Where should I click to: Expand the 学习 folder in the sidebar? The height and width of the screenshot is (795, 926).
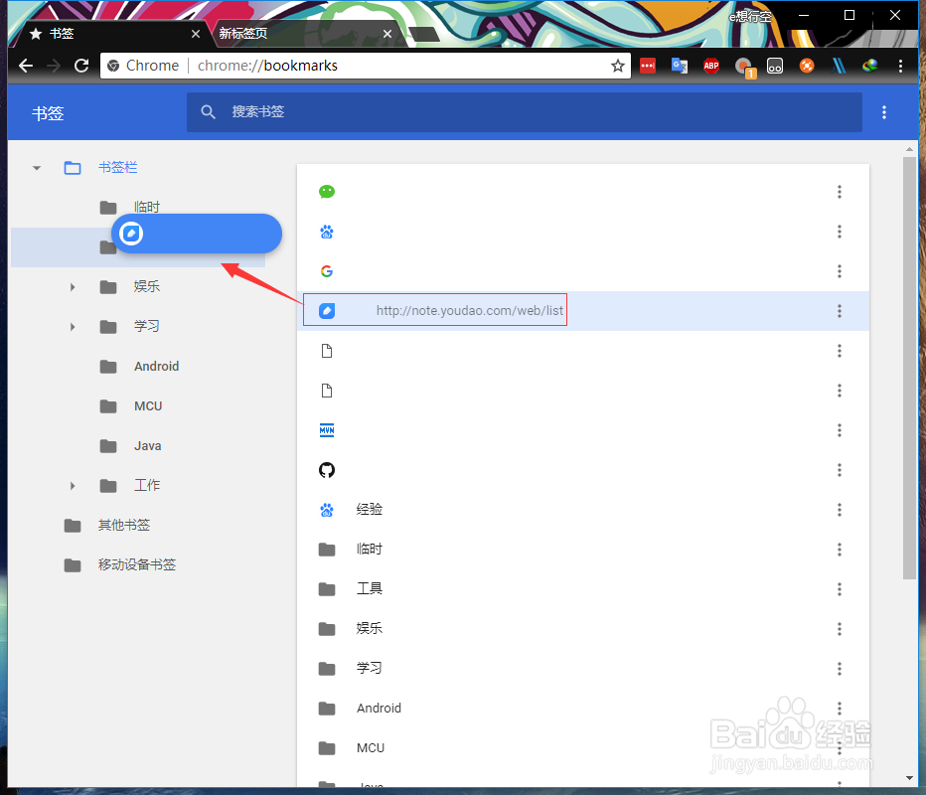point(72,326)
